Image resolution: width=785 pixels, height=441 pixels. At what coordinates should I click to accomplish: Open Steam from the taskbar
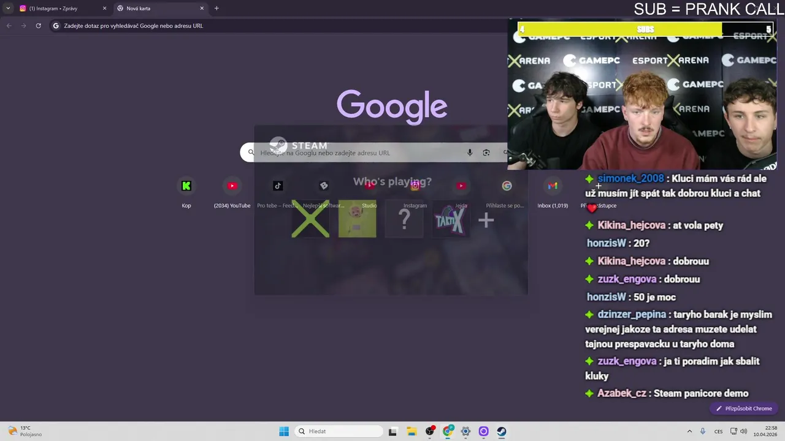[501, 431]
